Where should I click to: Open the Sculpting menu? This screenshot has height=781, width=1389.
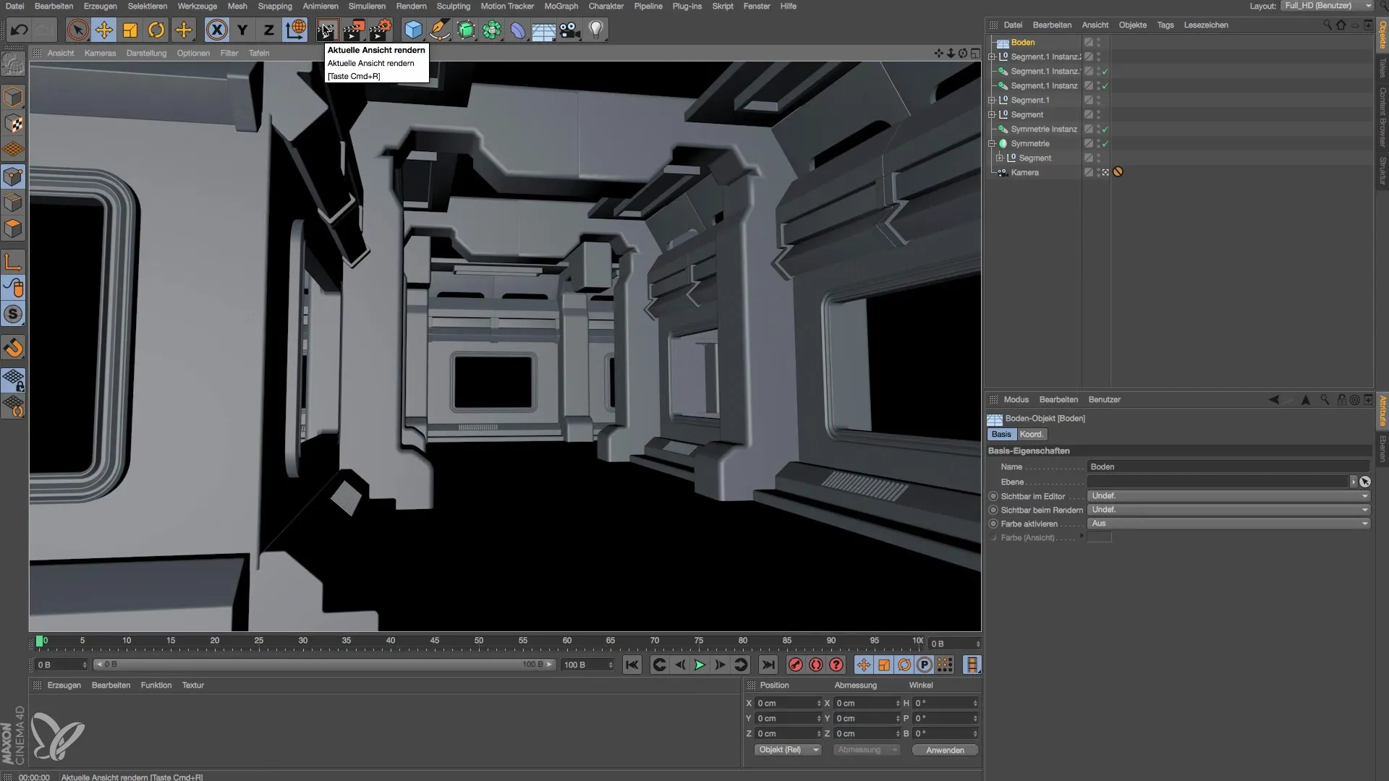(453, 6)
